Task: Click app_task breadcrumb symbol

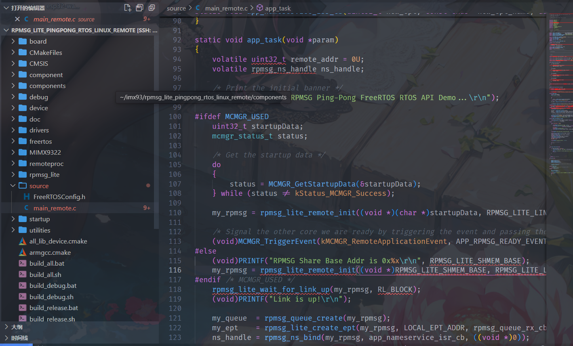Action: pos(278,8)
